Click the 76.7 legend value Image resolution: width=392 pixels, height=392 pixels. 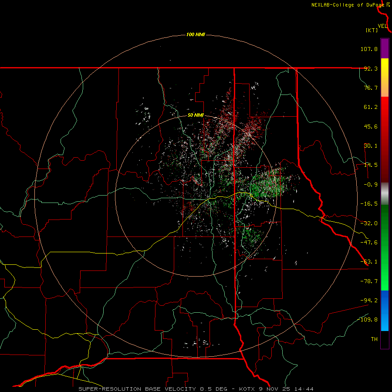pyautogui.click(x=371, y=88)
